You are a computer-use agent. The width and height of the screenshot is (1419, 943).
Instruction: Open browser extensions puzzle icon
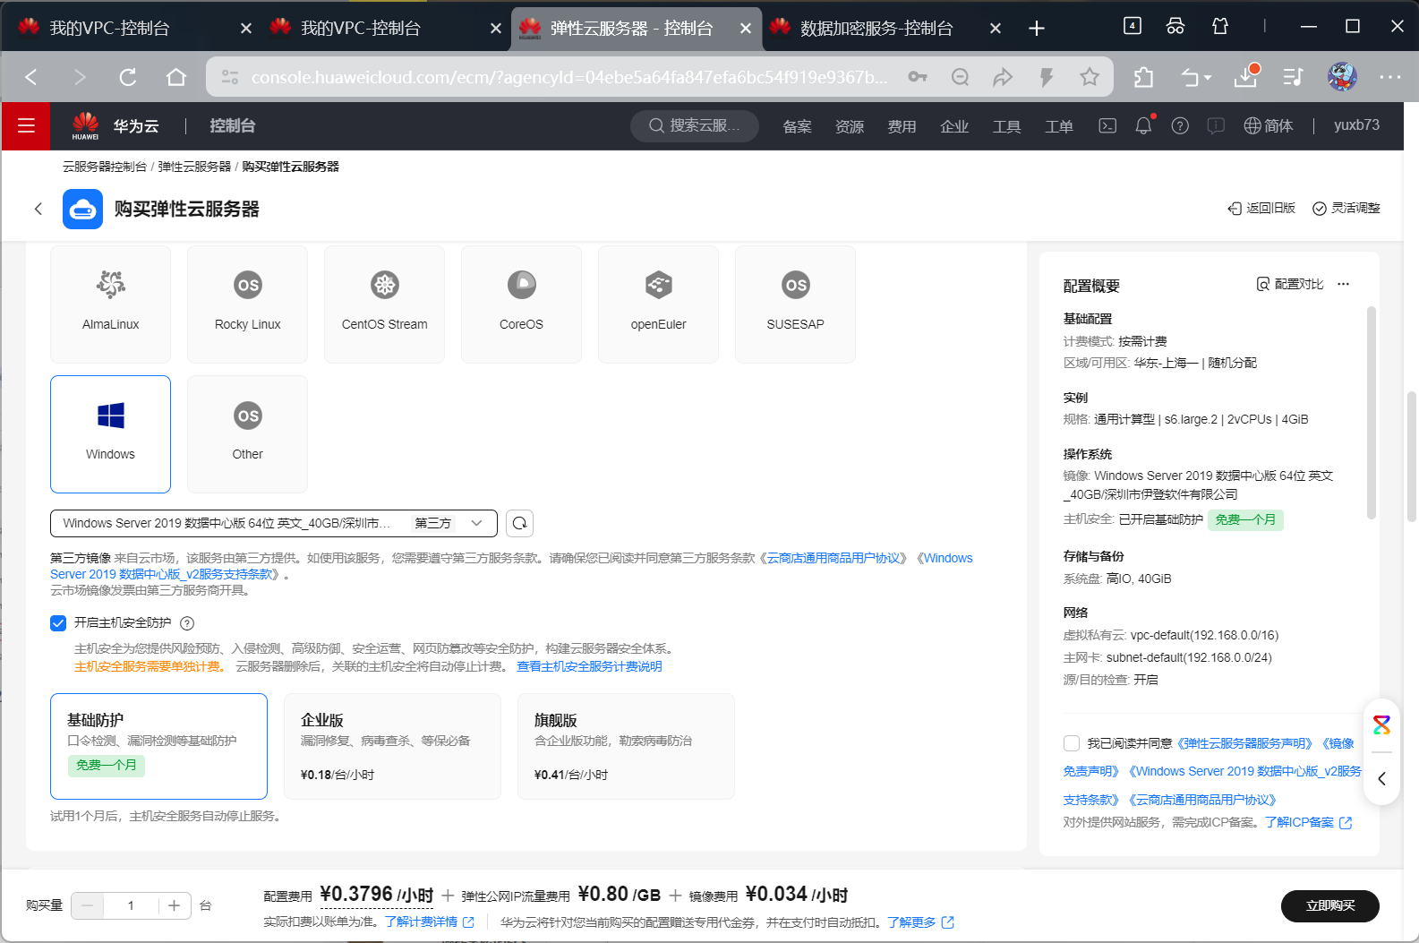point(1143,78)
